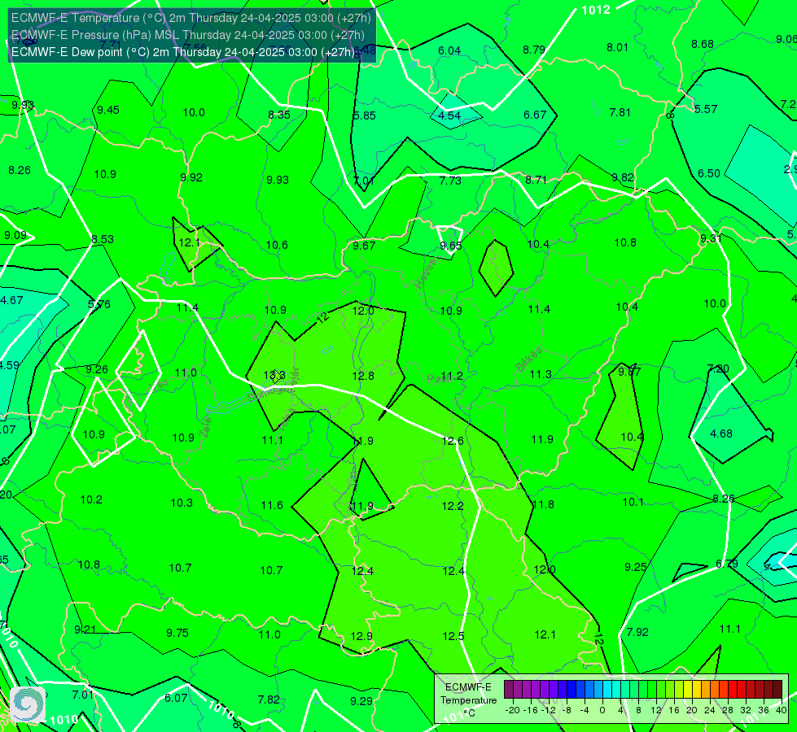Click the 11.2 temperature value

(452, 376)
